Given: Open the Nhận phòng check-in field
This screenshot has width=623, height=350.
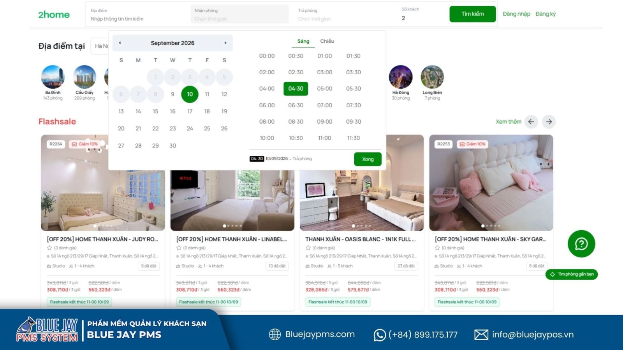Looking at the screenshot, I should click(239, 14).
